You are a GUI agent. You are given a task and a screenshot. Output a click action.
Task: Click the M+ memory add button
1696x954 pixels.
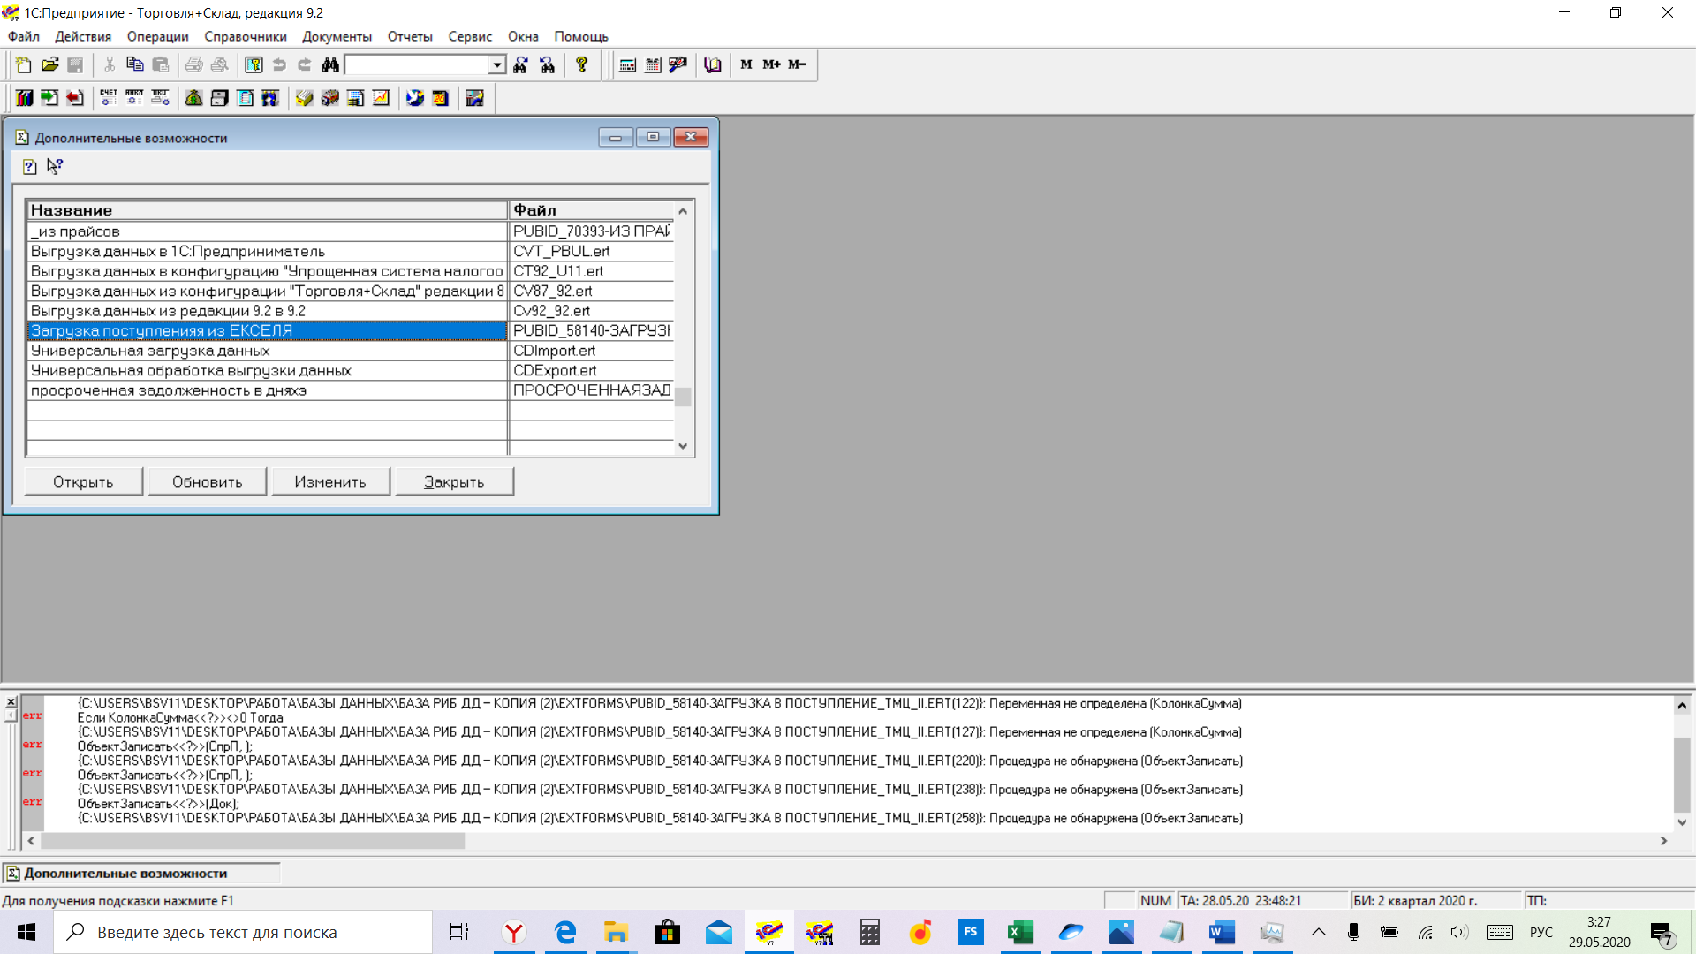click(x=772, y=64)
